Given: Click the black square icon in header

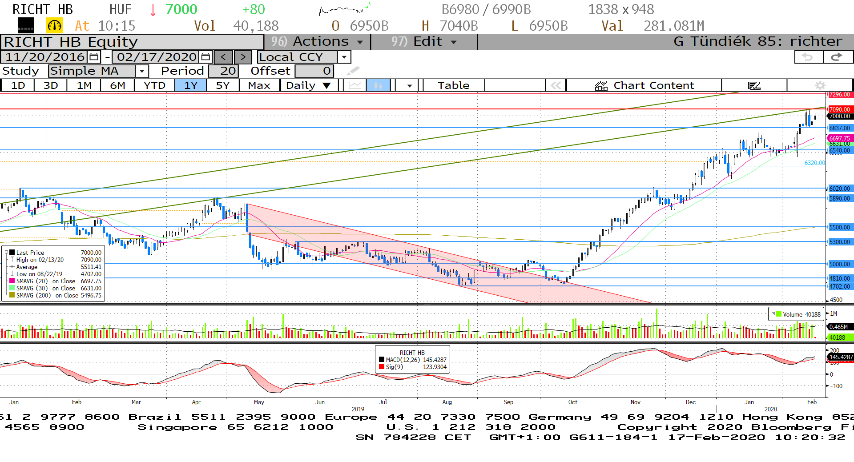Looking at the screenshot, I should click(25, 25).
